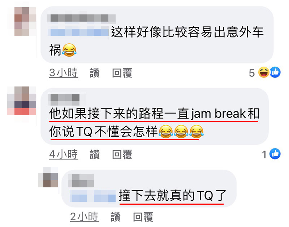289x227 pixels.
Task: Click the reaction count 5 on first comment
Action: click(x=252, y=73)
